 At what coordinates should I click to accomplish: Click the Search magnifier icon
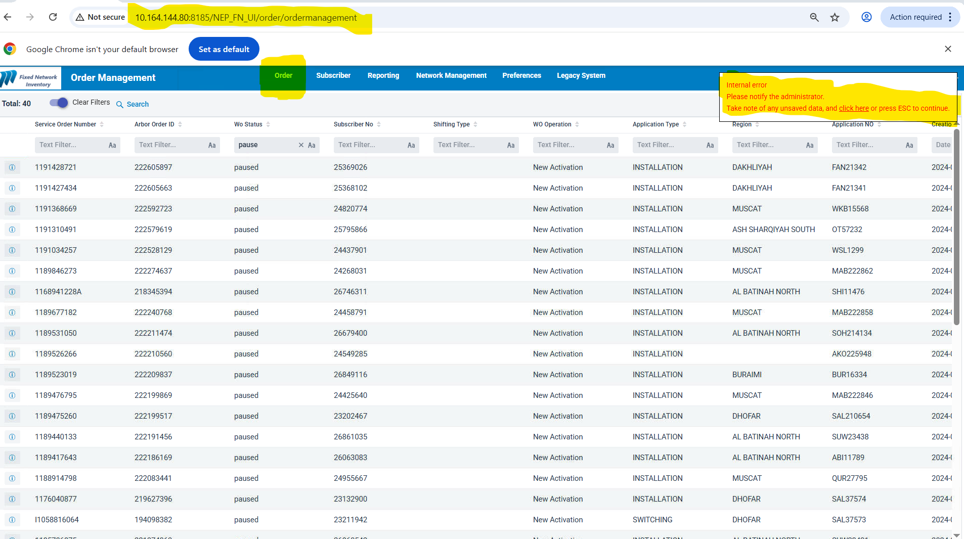click(120, 105)
